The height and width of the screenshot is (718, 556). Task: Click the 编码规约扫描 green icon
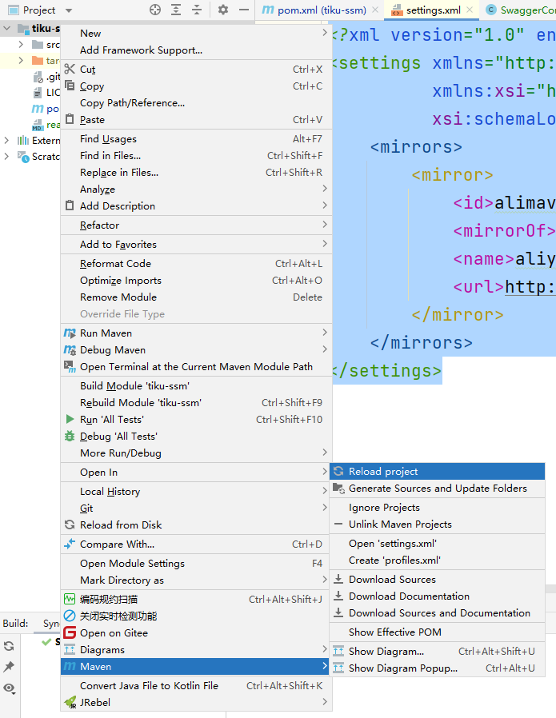click(70, 599)
